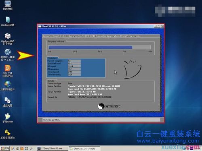Open the 我的电脑 desktop icon
The image size is (202, 151).
coord(8,5)
